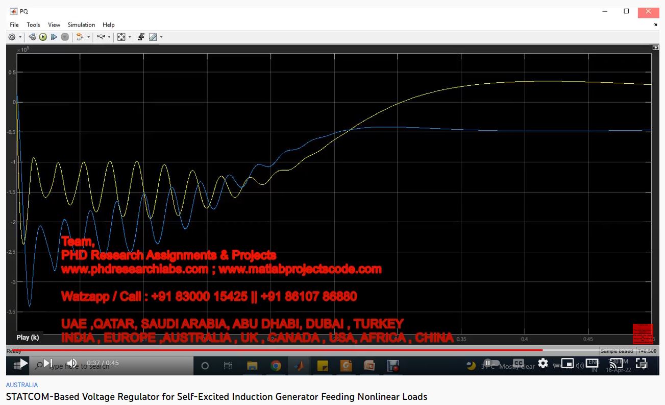Click the video player Play (k) button

tap(23, 364)
